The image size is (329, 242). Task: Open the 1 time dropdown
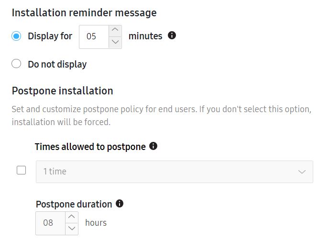pyautogui.click(x=175, y=172)
